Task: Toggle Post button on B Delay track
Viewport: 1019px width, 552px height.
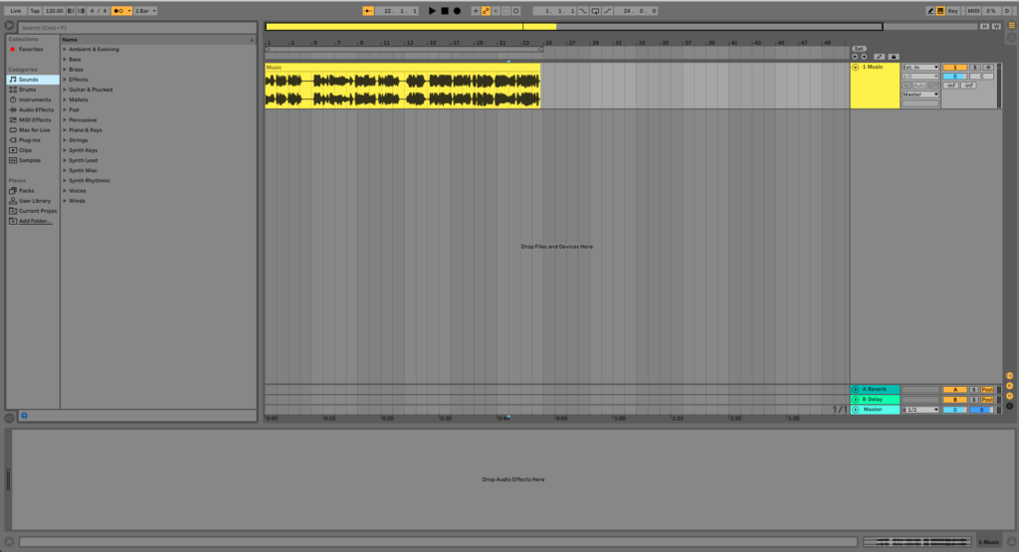Action: [x=987, y=400]
